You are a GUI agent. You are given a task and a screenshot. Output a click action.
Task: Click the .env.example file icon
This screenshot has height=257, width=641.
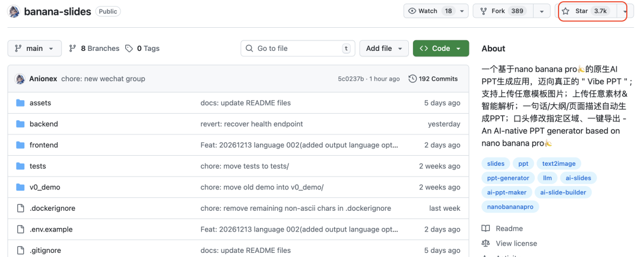pyautogui.click(x=20, y=229)
